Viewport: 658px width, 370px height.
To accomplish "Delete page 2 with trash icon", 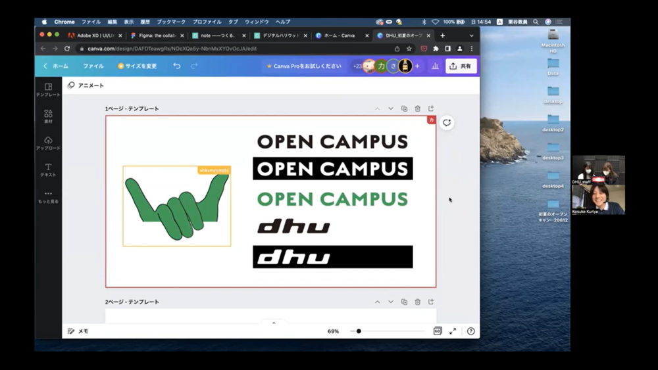I will (418, 302).
